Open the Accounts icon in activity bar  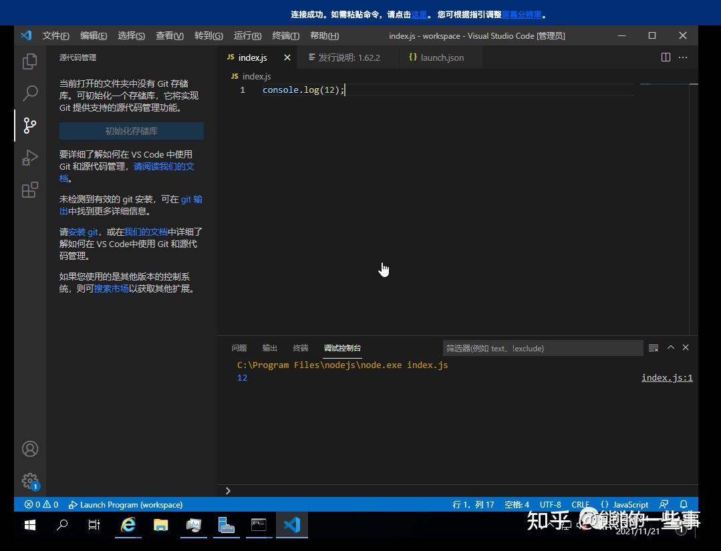[29, 448]
